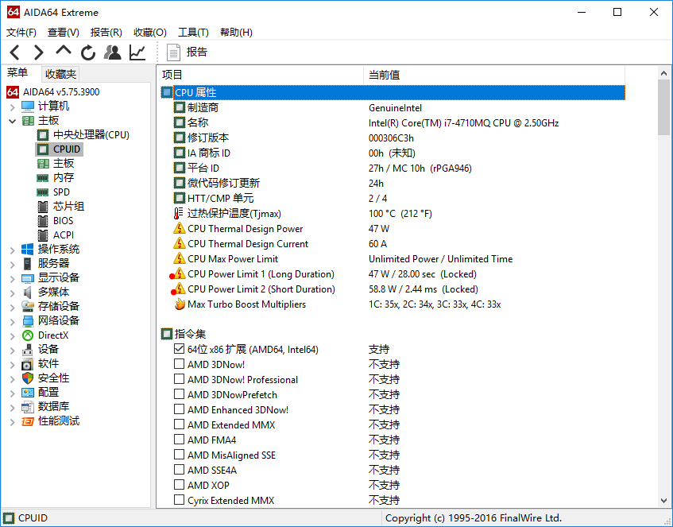
Task: Click the 存储设备 storage icon
Action: (28, 306)
